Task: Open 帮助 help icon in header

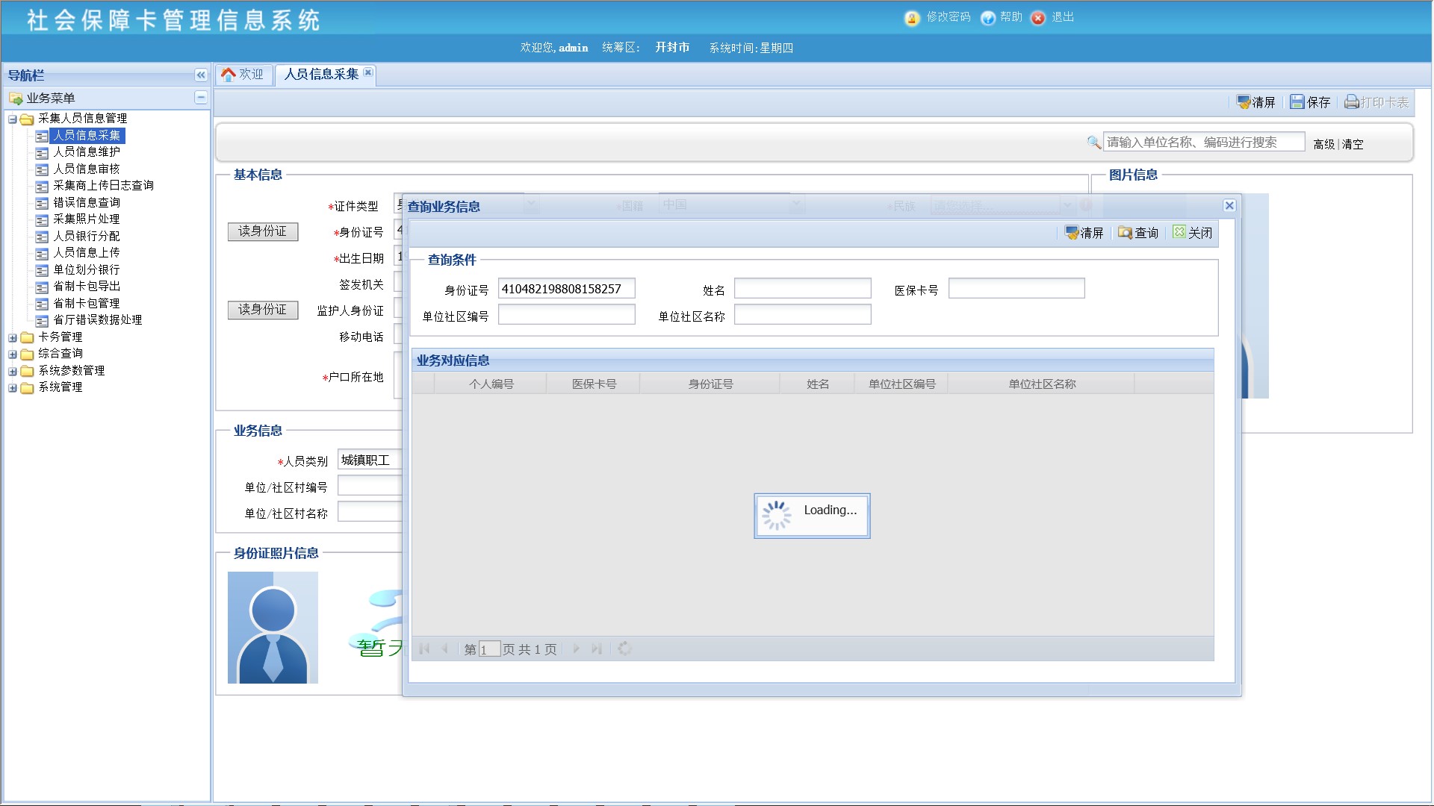Action: click(987, 18)
